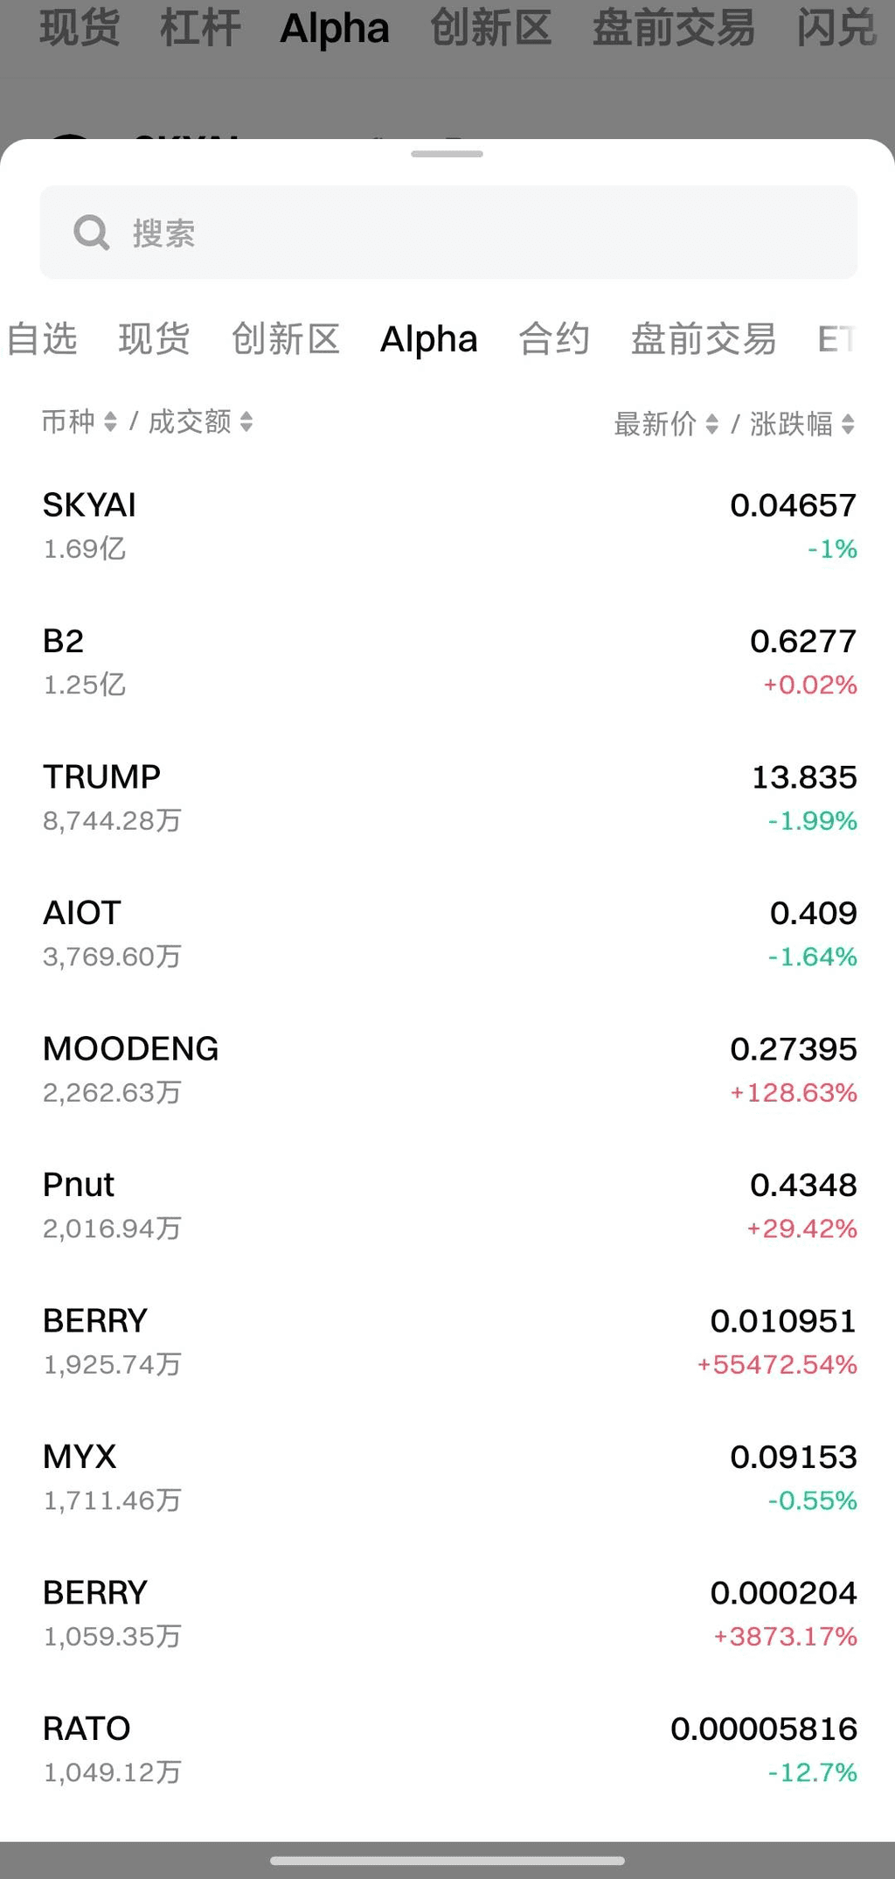Open the 盘前交易 tab in the sheet

click(704, 339)
